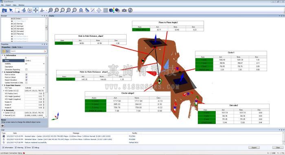
Task: Enable the Dimension Reporting checkbox
Action: coord(26,70)
